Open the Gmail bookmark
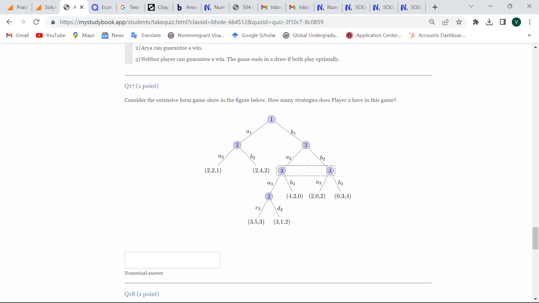This screenshot has width=539, height=303. 17,35
